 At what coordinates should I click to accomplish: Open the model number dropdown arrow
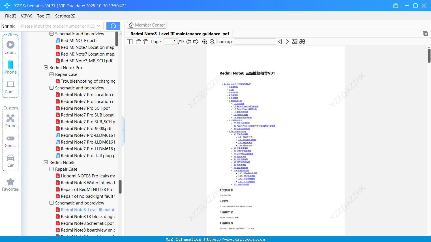[99, 26]
